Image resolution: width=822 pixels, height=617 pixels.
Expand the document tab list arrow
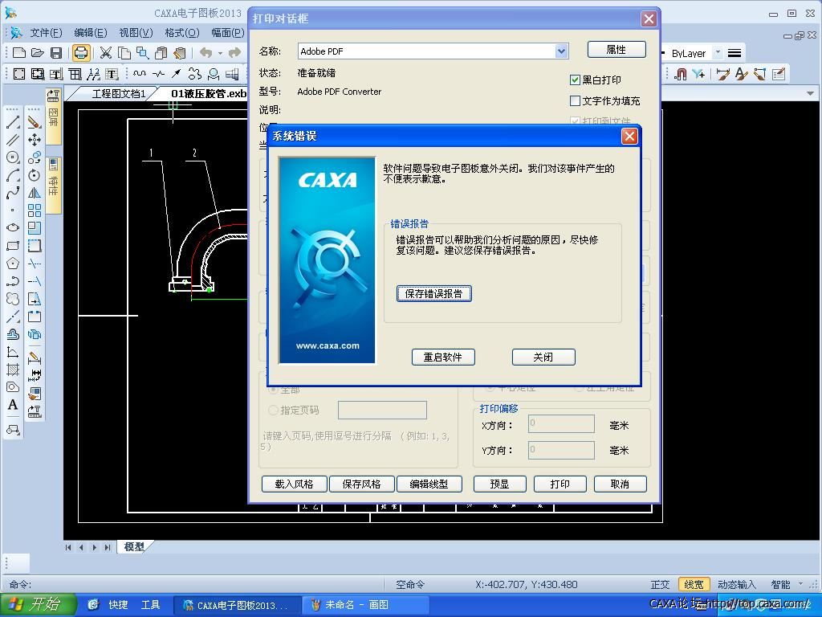(x=811, y=93)
